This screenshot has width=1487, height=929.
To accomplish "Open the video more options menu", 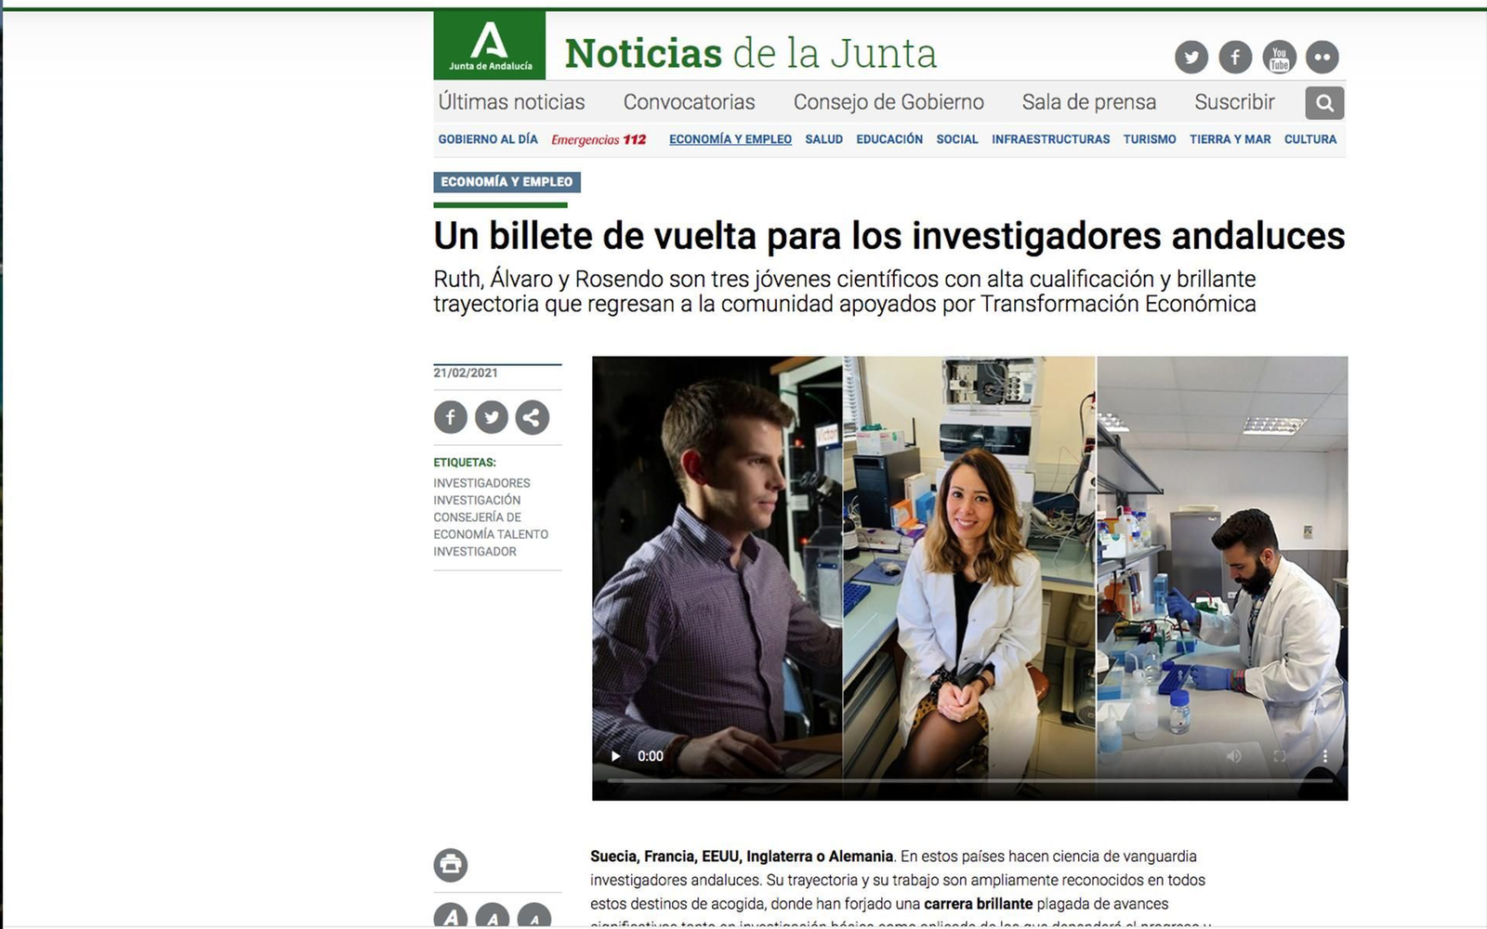I will 1324,756.
